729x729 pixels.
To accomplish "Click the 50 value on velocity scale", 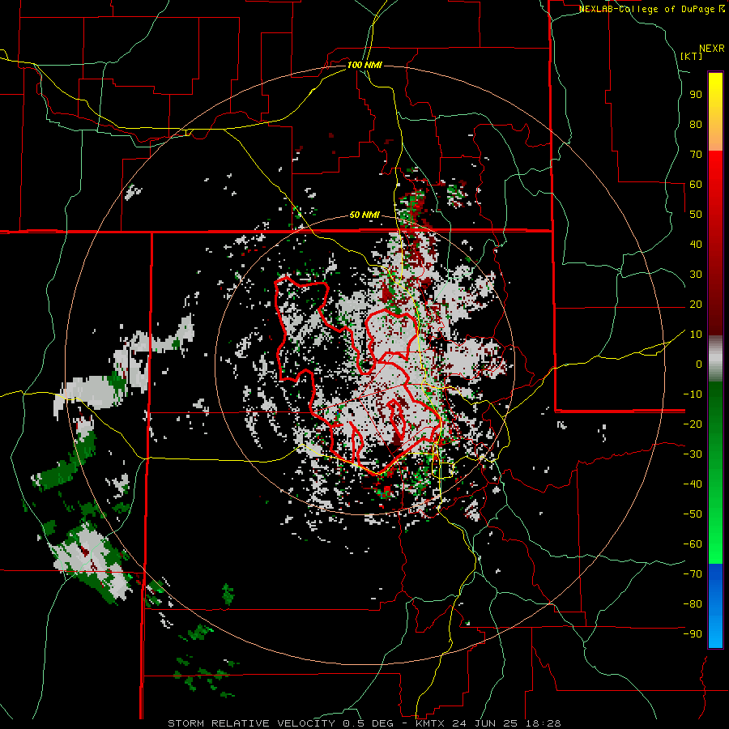I will (696, 215).
